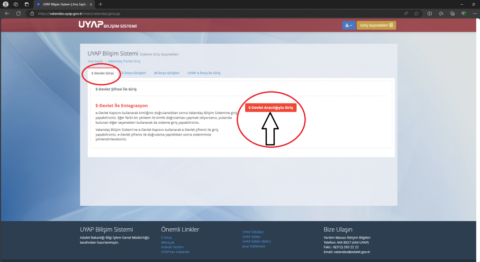Open the tab actions menu icon

[x=27, y=4]
